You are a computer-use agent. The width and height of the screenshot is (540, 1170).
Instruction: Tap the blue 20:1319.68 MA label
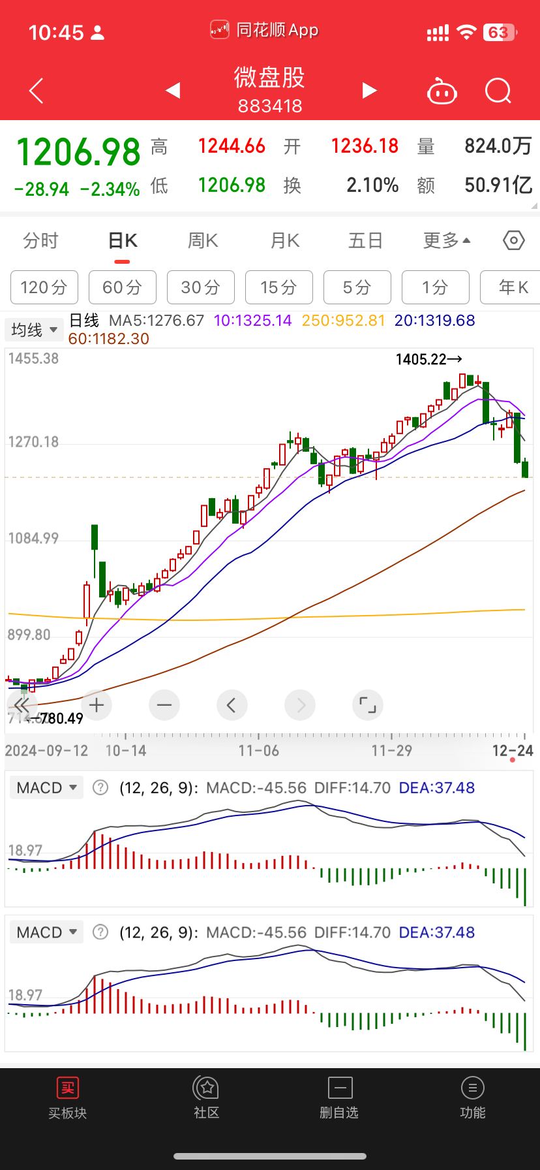(435, 321)
